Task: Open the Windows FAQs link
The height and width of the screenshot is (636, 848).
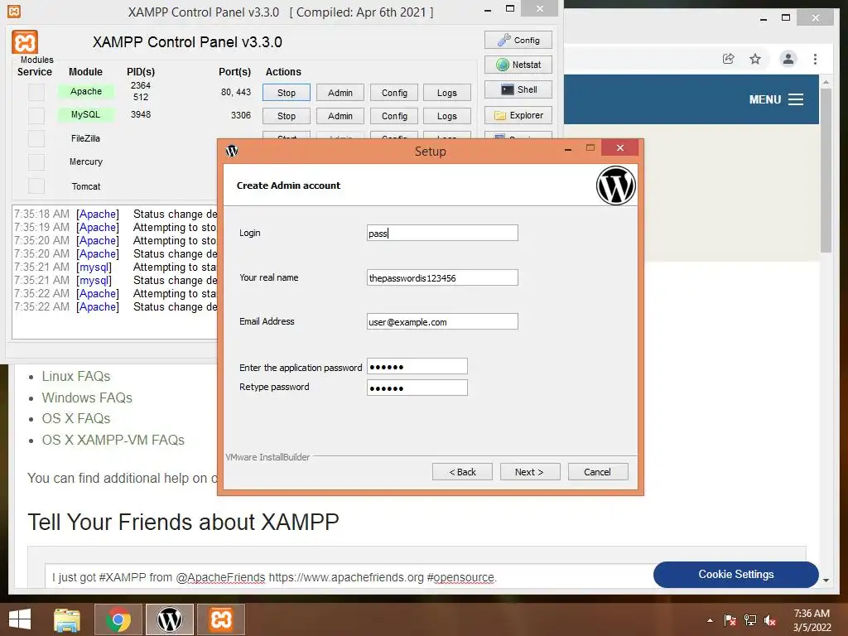Action: 87,397
